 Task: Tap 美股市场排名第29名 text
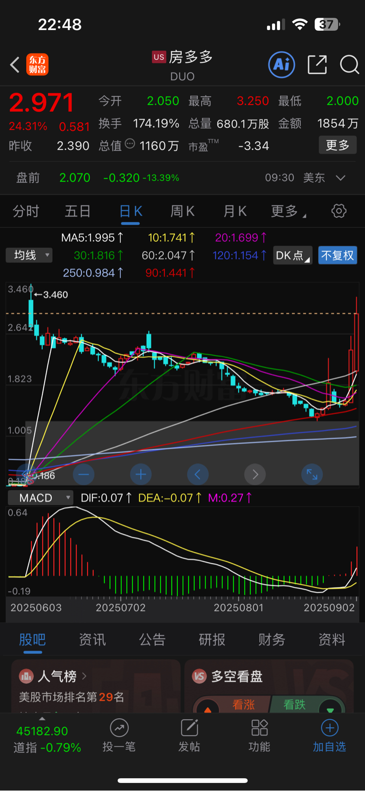point(71,697)
